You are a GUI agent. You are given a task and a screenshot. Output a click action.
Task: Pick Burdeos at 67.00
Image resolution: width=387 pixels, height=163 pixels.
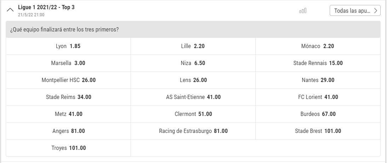tap(318, 114)
